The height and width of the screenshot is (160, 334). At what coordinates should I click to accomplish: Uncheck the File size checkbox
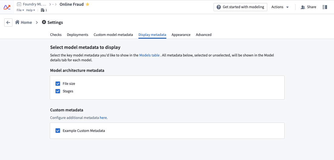click(x=58, y=84)
